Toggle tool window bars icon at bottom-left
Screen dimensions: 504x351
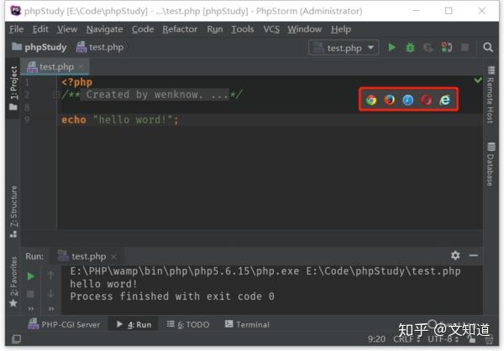(16, 338)
